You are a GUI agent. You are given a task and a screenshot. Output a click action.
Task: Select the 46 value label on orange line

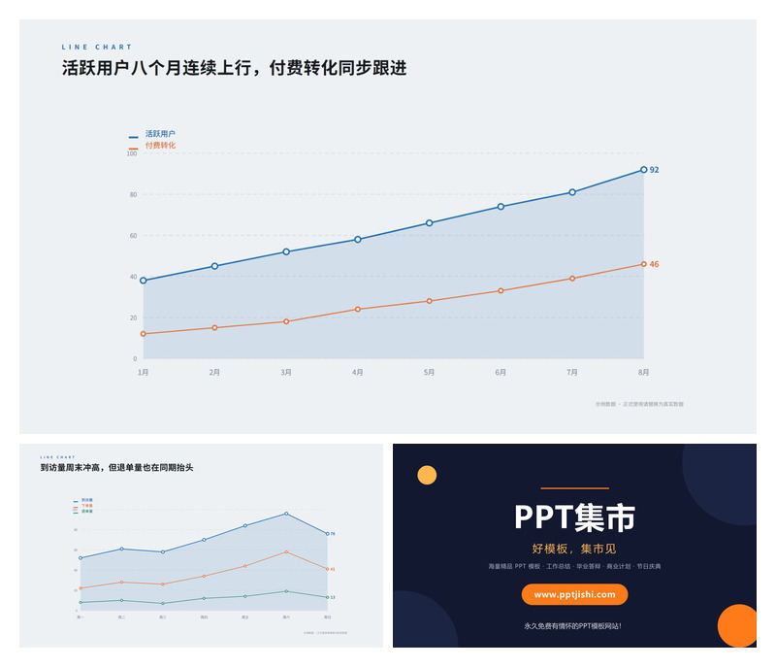pyautogui.click(x=654, y=264)
